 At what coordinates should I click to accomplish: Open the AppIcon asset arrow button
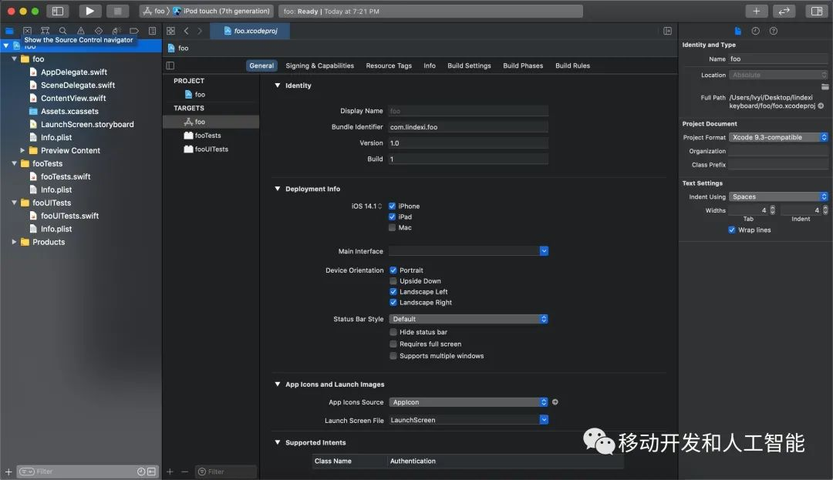pyautogui.click(x=555, y=402)
